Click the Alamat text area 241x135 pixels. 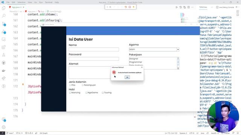(90, 72)
